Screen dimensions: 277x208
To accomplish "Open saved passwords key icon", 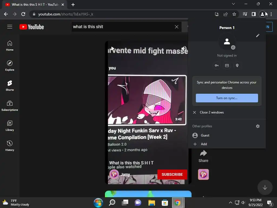I will click(x=217, y=66).
